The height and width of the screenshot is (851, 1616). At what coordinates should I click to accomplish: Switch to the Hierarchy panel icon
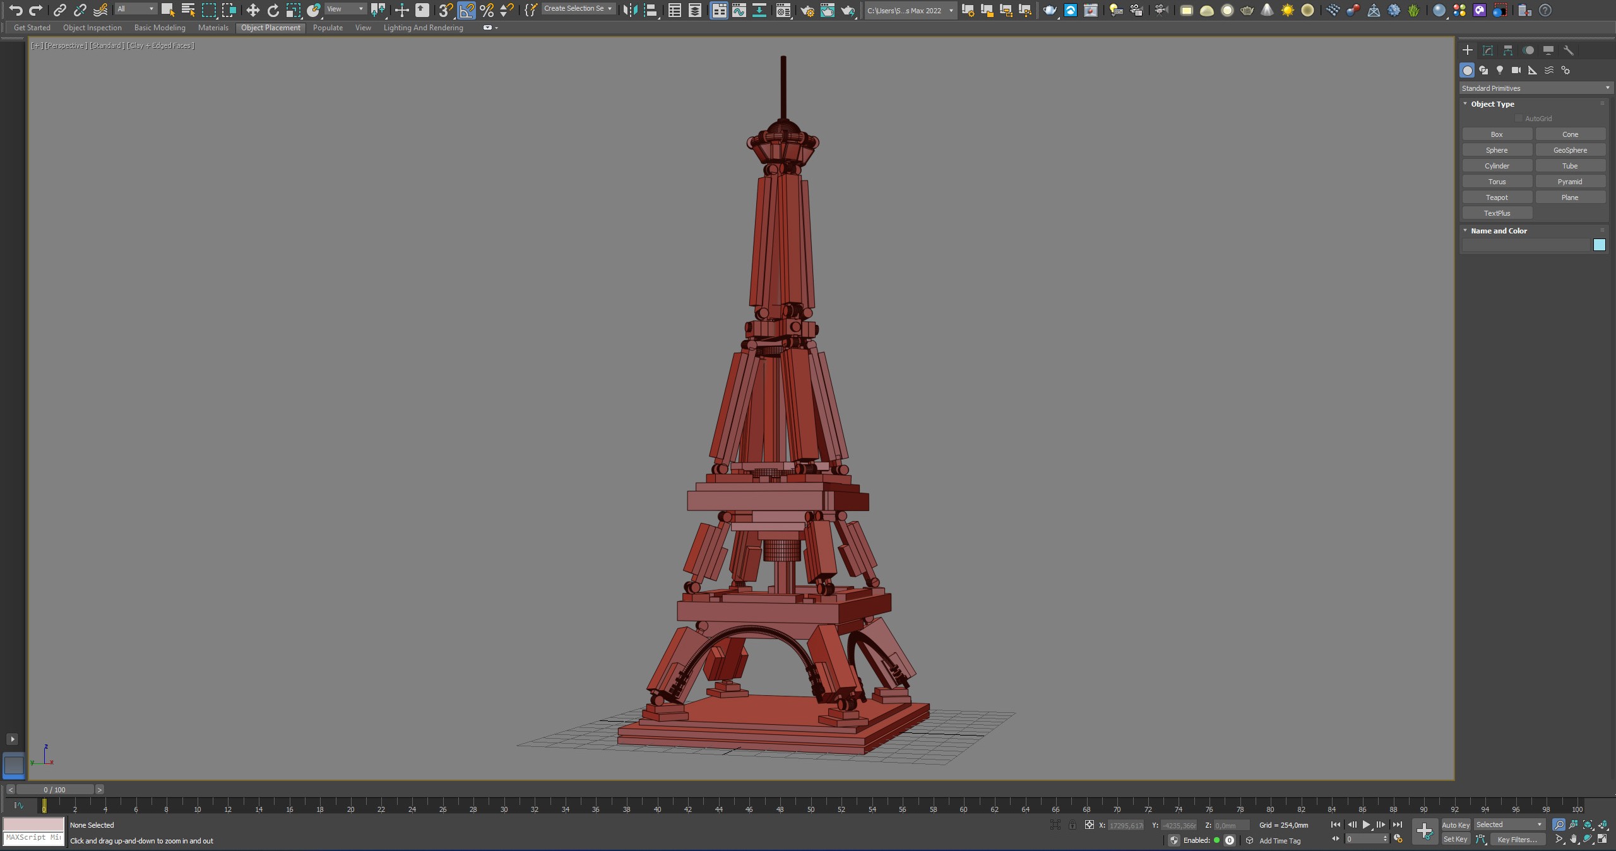1508,50
